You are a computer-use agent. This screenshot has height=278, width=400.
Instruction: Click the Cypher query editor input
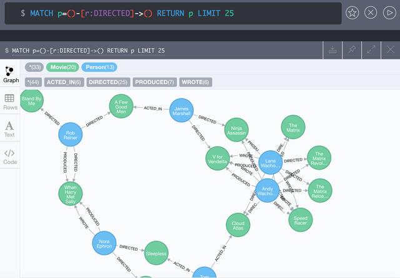pyautogui.click(x=173, y=14)
